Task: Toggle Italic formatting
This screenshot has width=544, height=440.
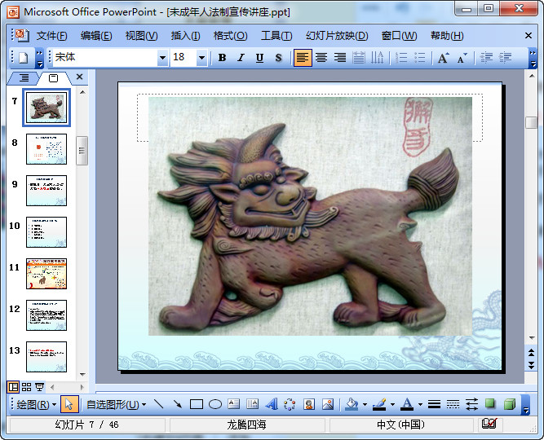Action: 241,58
